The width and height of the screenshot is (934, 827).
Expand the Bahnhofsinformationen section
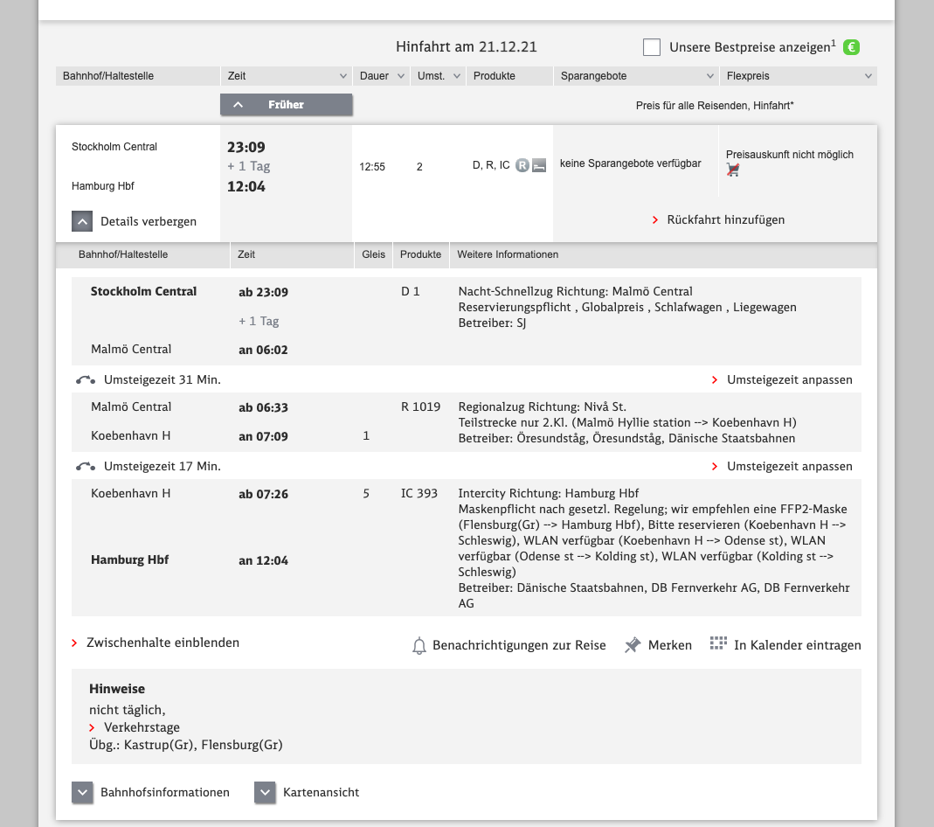82,792
